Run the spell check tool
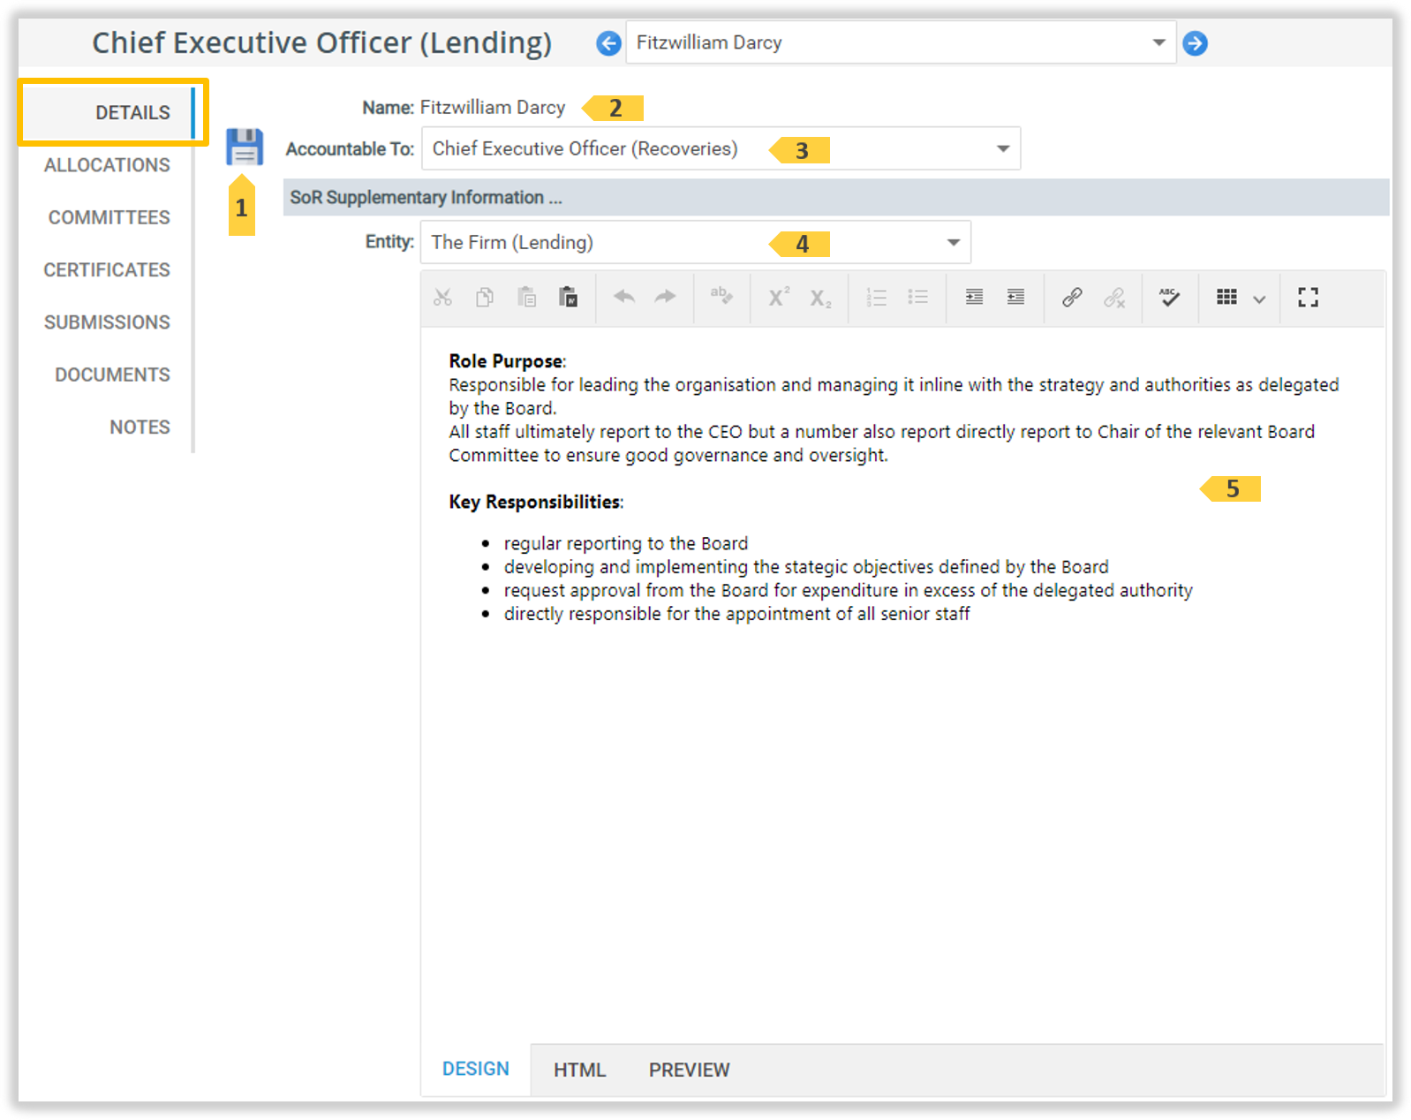This screenshot has width=1411, height=1120. tap(1169, 298)
